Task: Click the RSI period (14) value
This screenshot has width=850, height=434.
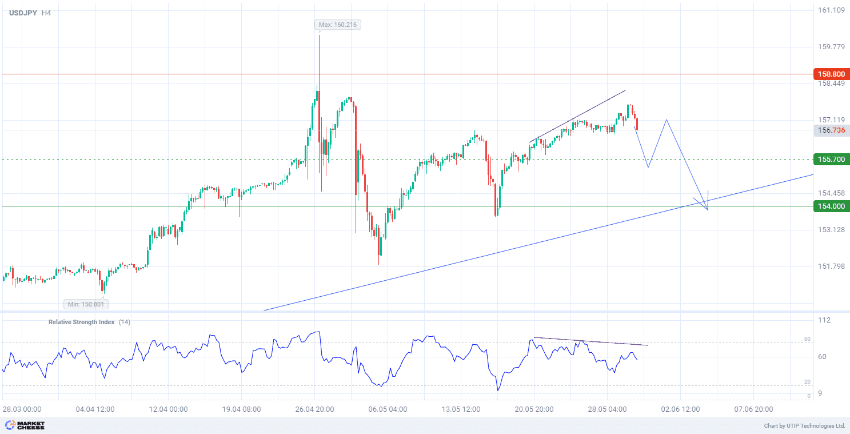Action: [x=124, y=322]
